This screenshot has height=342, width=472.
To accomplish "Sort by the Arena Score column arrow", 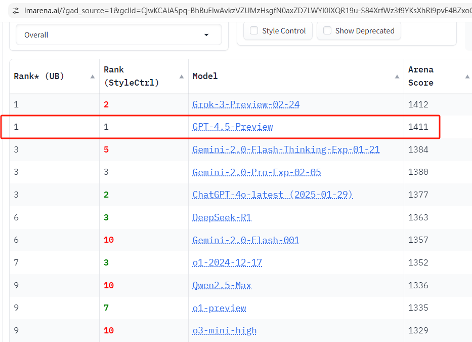I will click(x=467, y=77).
